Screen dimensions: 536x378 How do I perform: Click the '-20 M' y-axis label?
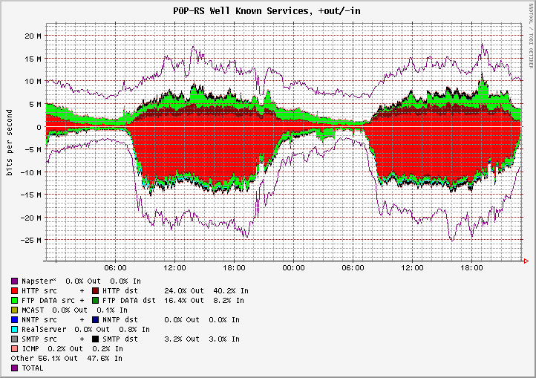pos(30,218)
